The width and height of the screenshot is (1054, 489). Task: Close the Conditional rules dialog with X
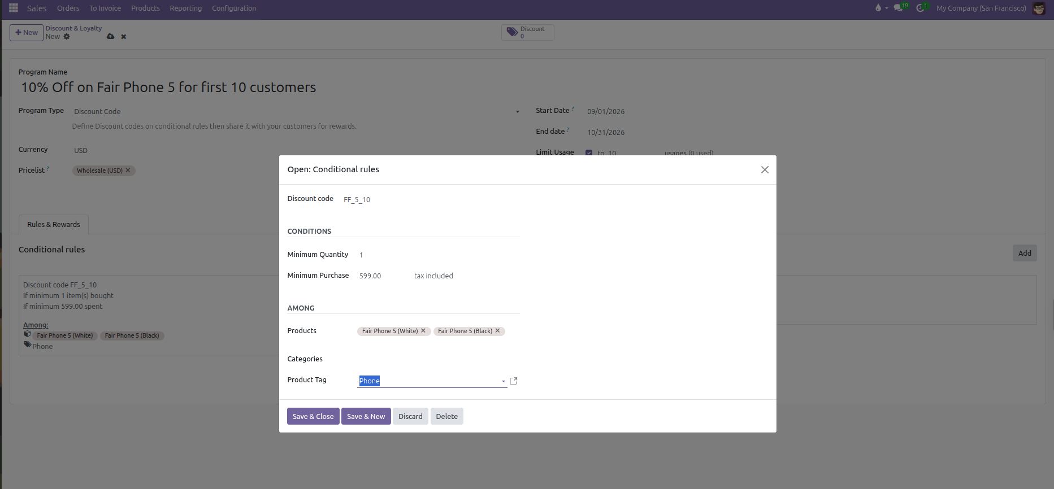tap(765, 170)
